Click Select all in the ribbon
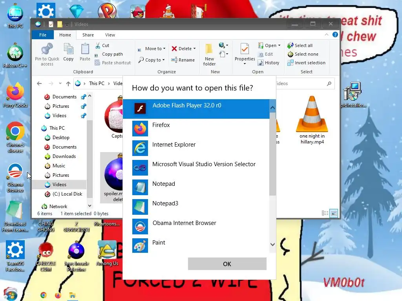The height and width of the screenshot is (301, 402). point(300,45)
